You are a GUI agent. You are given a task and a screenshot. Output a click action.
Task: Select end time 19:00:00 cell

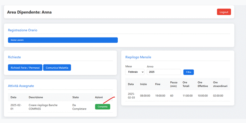pyautogui.click(x=160, y=96)
